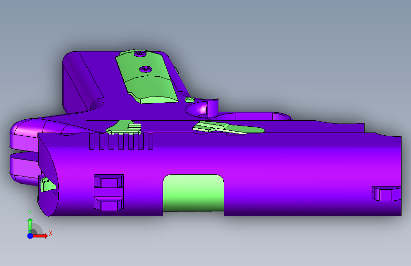
Task: Select the rounded purple body at far left
Action: coord(24,152)
